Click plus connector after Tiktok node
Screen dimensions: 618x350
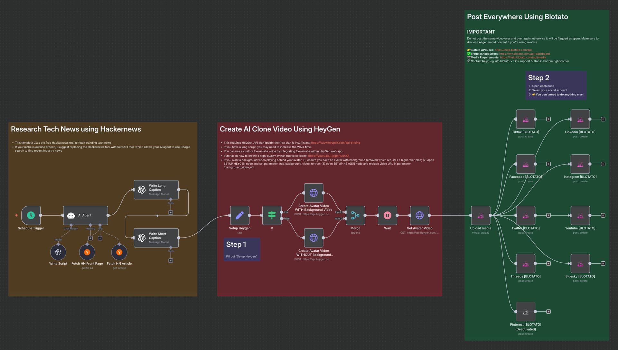(x=548, y=119)
